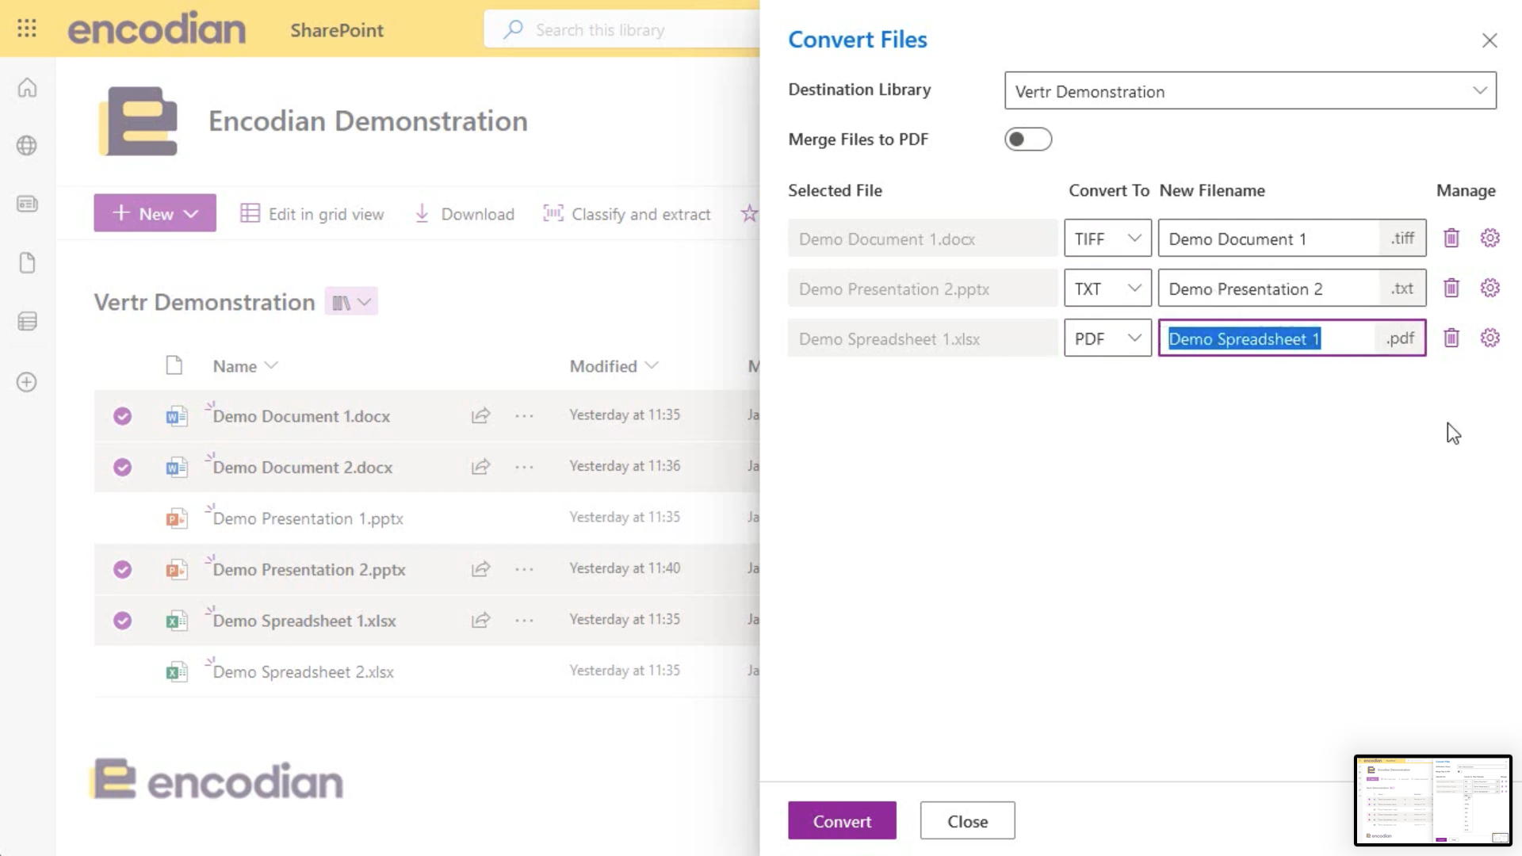Image resolution: width=1522 pixels, height=856 pixels.
Task: Remove Demo Presentation 2.pptx with trash icon
Action: click(x=1451, y=288)
